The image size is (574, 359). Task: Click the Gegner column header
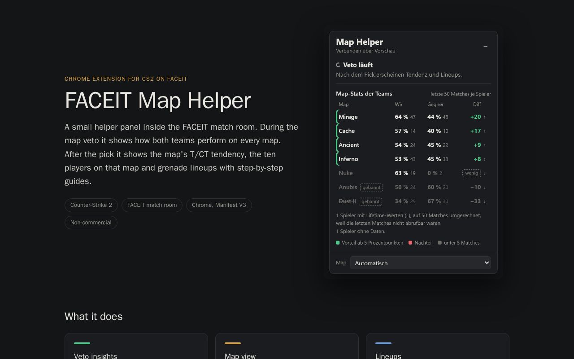[435, 104]
